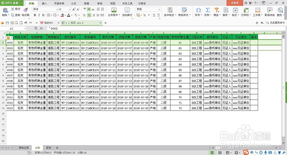Click the Worksheet (工作表) icon
287x155 pixels.
pyautogui.click(x=258, y=10)
